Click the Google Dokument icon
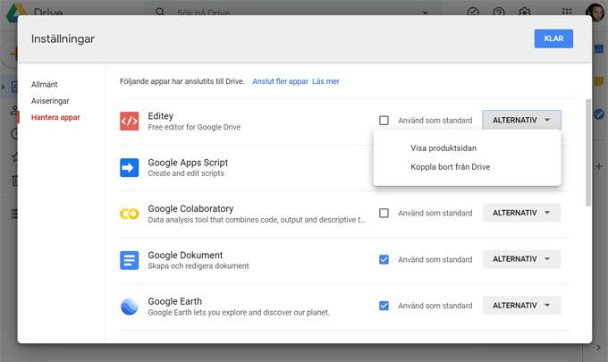The height and width of the screenshot is (362, 608). [x=129, y=260]
